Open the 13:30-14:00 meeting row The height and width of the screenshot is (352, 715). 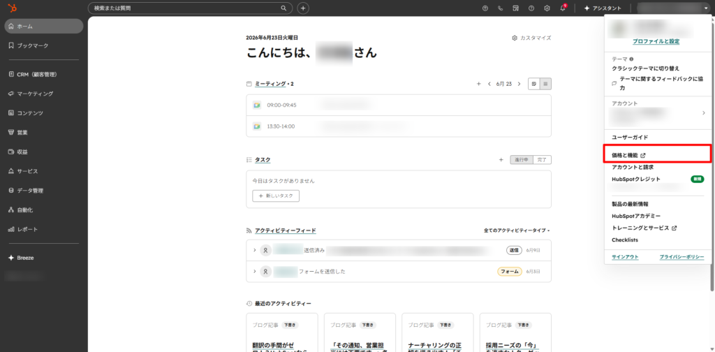point(399,126)
